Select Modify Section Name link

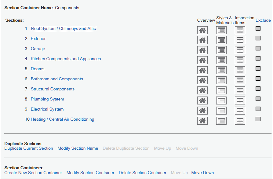click(78, 148)
